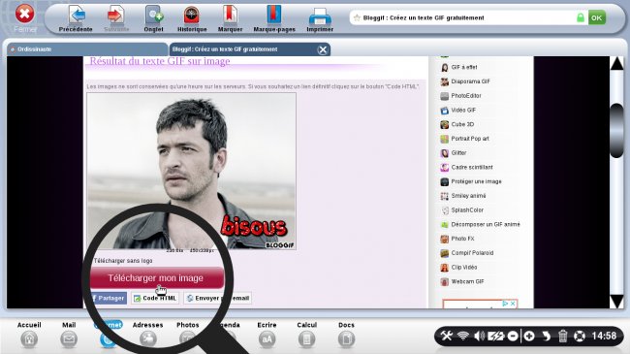Click the wifi status icon
Image resolution: width=630 pixels, height=354 pixels.
[463, 336]
